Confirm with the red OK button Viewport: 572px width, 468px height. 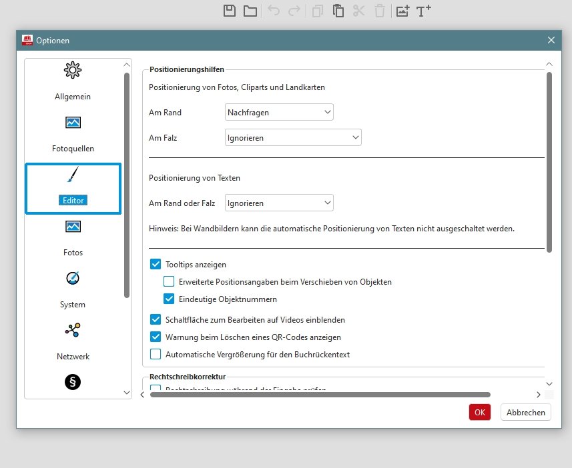[x=479, y=413]
